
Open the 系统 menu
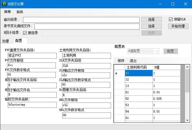point(20,12)
